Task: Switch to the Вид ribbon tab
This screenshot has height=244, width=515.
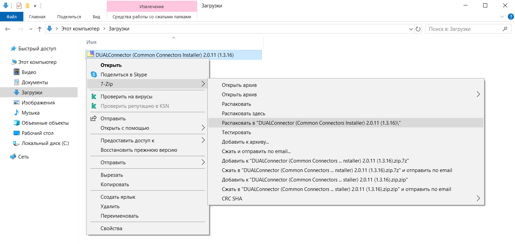Action: (96, 17)
